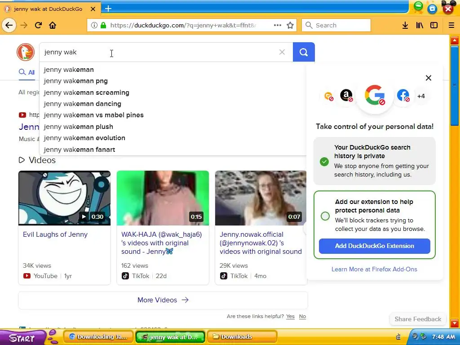Screen dimensions: 460x345
Task: Click the blocked Facebook tracker icon
Action: pyautogui.click(x=403, y=95)
